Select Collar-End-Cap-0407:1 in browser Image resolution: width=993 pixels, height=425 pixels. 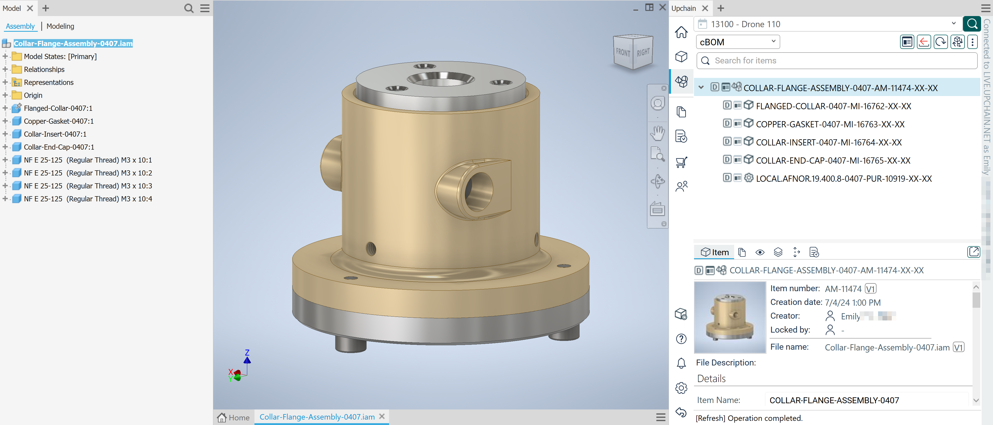click(x=59, y=147)
